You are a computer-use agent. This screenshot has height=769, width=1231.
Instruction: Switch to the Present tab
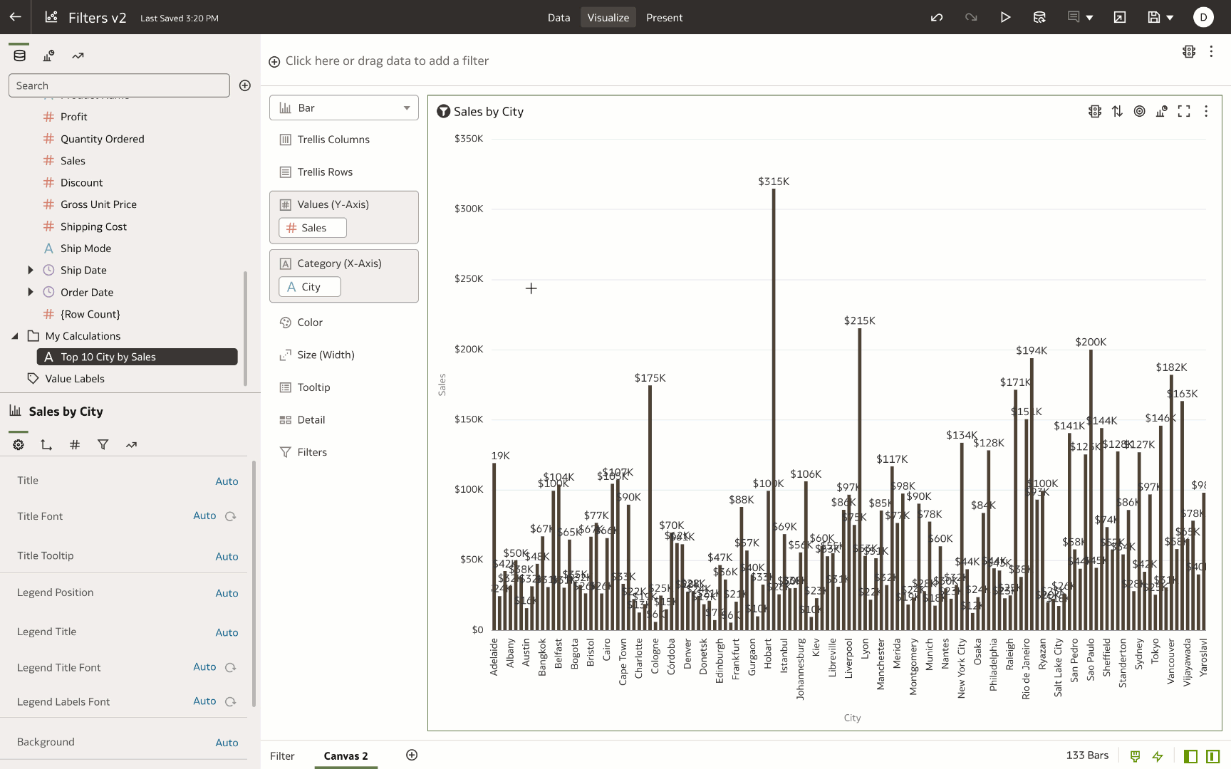664,18
